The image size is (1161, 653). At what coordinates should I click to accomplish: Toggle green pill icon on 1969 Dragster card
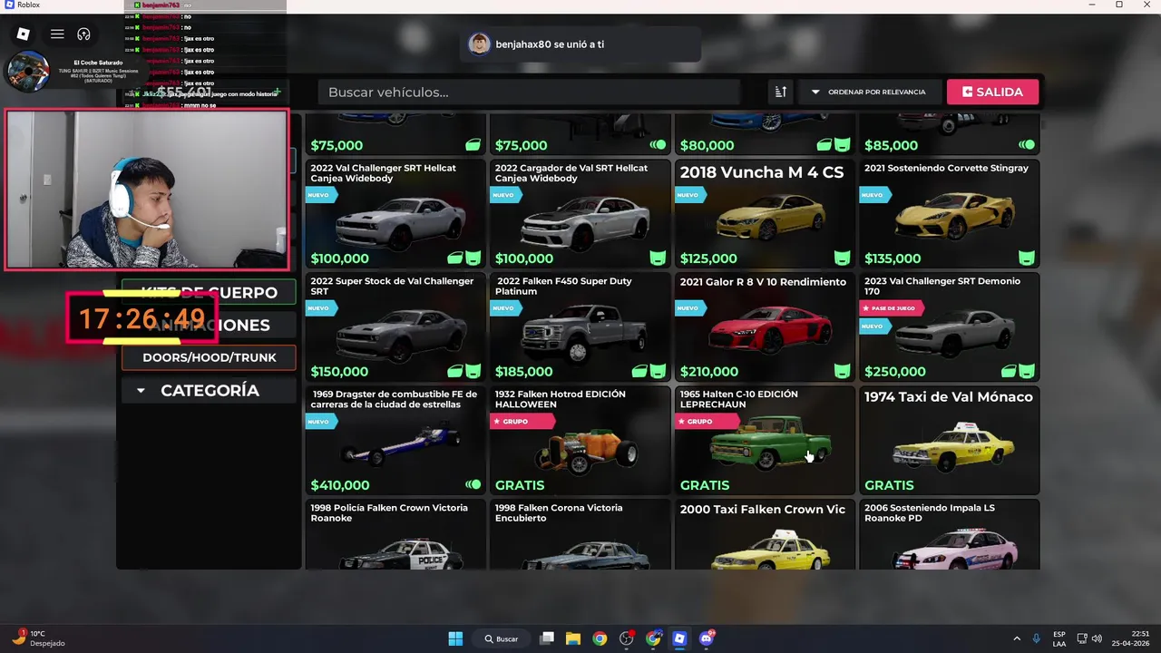point(473,485)
